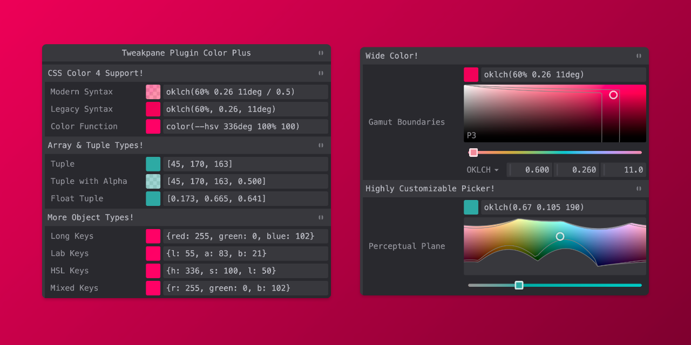Edit the Long Keys object field
691x345 pixels.
(x=246, y=236)
